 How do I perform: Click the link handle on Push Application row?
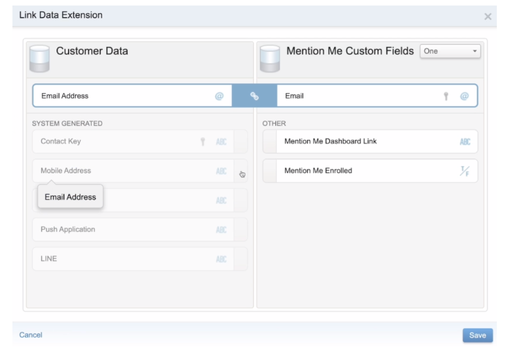(241, 230)
